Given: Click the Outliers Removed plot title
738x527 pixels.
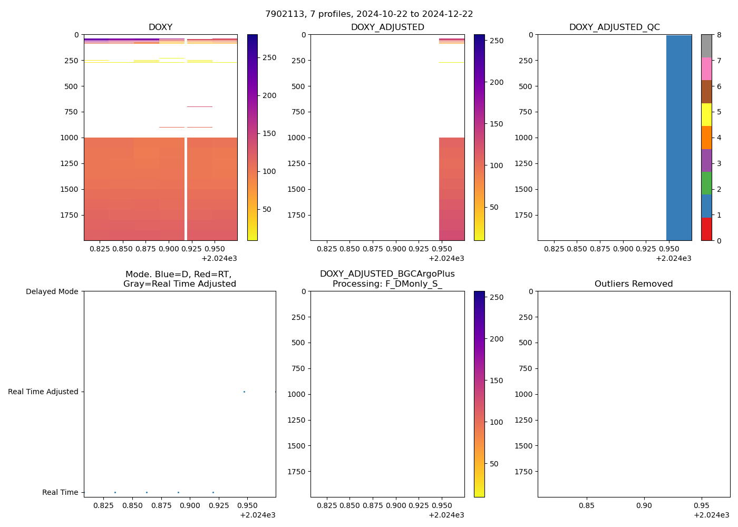Looking at the screenshot, I should (x=634, y=284).
